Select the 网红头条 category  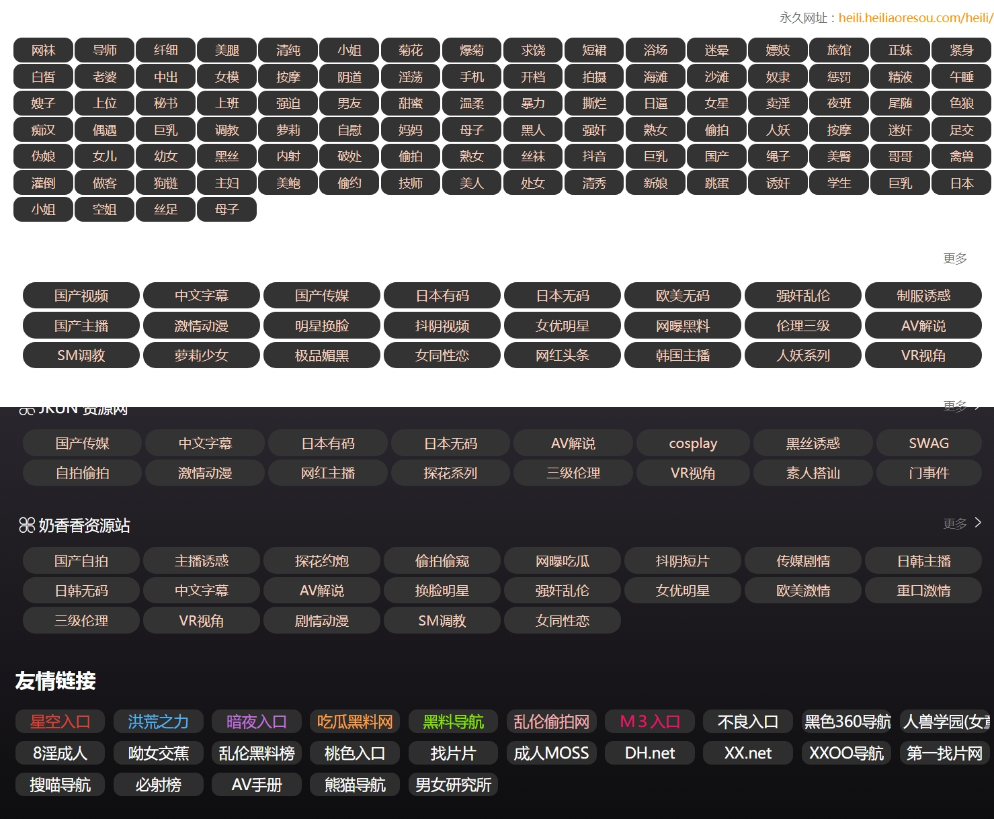(x=562, y=355)
